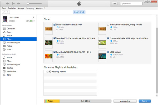Select Fotos in the sidebar
Image resolution: width=158 pixels, height=105 pixels.
coord(9,46)
